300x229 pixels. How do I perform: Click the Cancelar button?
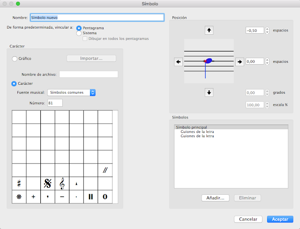[248, 219]
